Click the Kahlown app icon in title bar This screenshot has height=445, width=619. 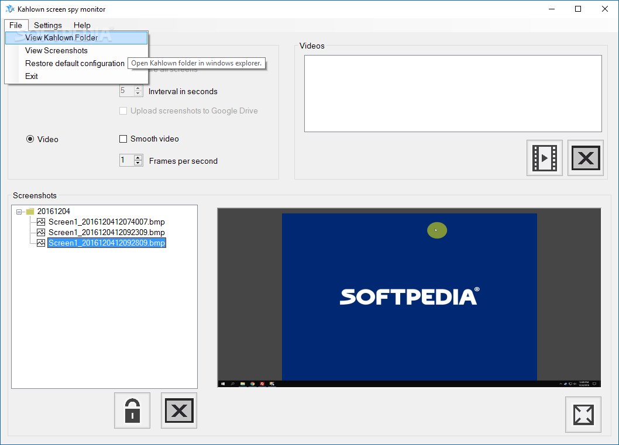pos(10,9)
